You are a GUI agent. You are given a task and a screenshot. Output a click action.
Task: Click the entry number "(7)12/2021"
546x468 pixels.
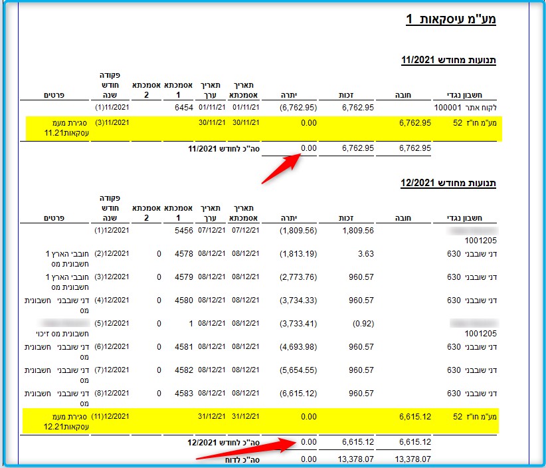tap(112, 370)
